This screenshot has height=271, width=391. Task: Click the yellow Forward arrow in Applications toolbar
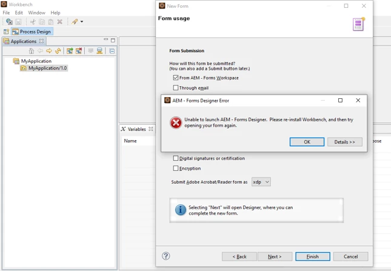[49, 51]
